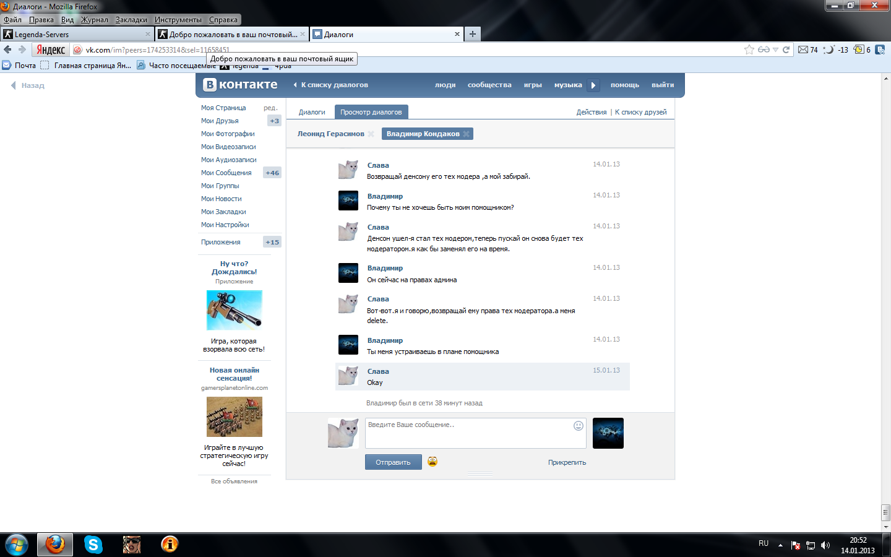The height and width of the screenshot is (557, 891).
Task: Click выйти to log out
Action: tap(663, 85)
